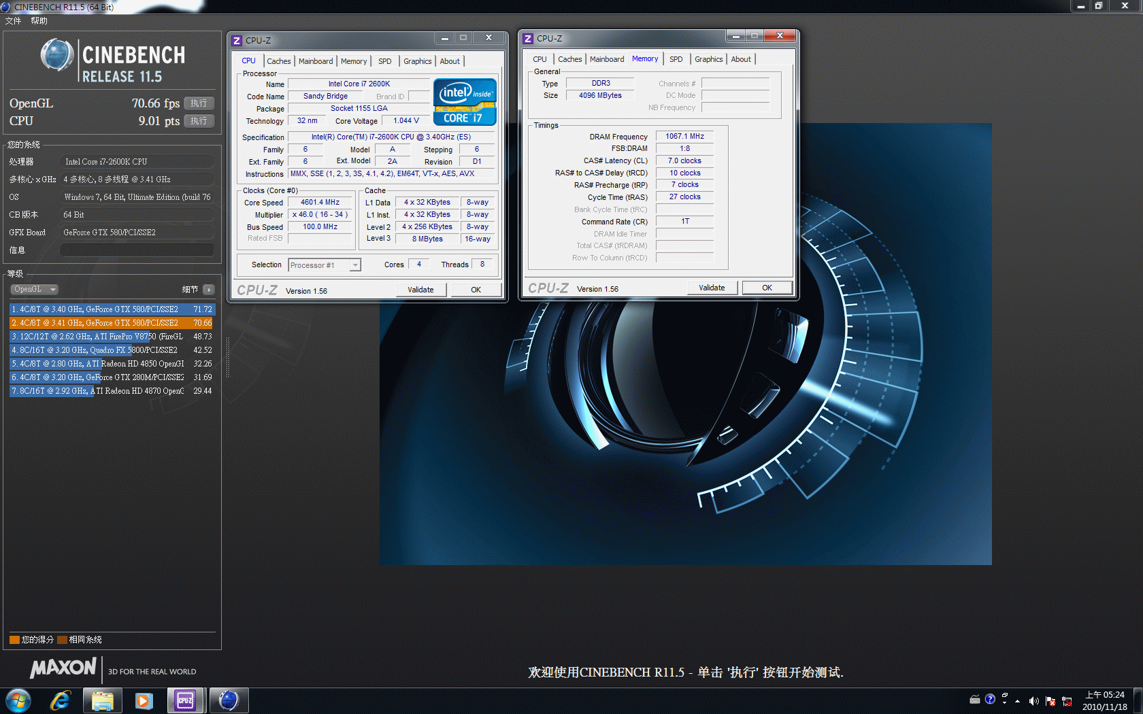The image size is (1143, 714).
Task: Click the GFX Board field GeForce GTX 580
Action: [x=137, y=233]
